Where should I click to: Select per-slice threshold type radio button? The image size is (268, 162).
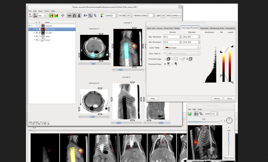pyautogui.click(x=165, y=59)
